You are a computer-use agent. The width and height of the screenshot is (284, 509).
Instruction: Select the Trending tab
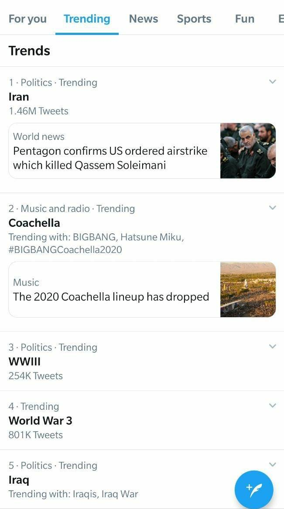(87, 19)
